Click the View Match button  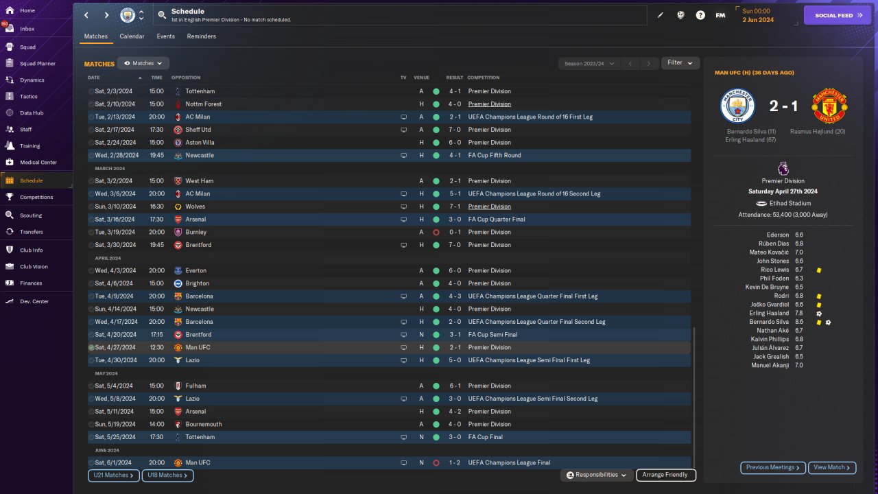[832, 467]
